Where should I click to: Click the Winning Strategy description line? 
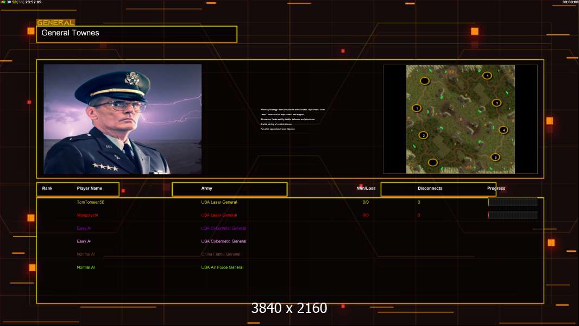pos(292,110)
